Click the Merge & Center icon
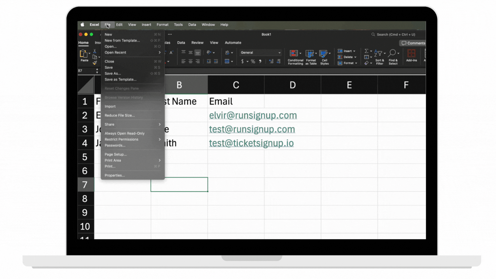This screenshot has width=496, height=279. [227, 61]
